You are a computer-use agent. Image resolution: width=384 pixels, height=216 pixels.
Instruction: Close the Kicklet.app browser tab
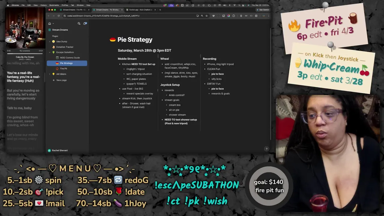point(155,10)
